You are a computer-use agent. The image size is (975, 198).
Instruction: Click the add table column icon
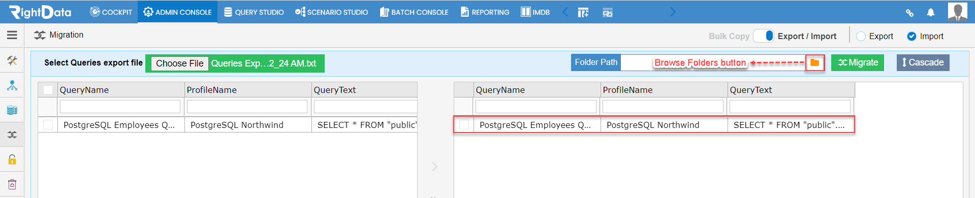pos(583,12)
